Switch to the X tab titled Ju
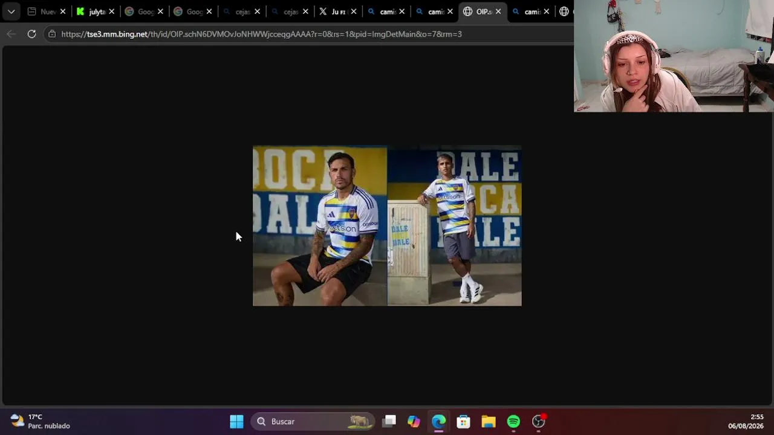774x435 pixels. pos(339,11)
